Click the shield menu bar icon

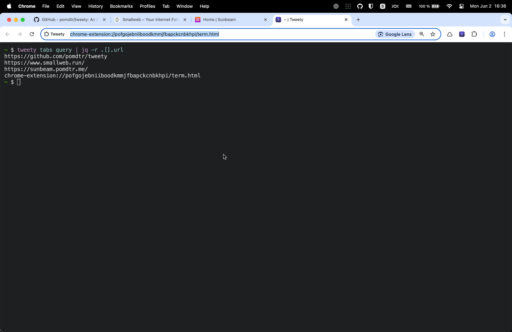pos(371,6)
